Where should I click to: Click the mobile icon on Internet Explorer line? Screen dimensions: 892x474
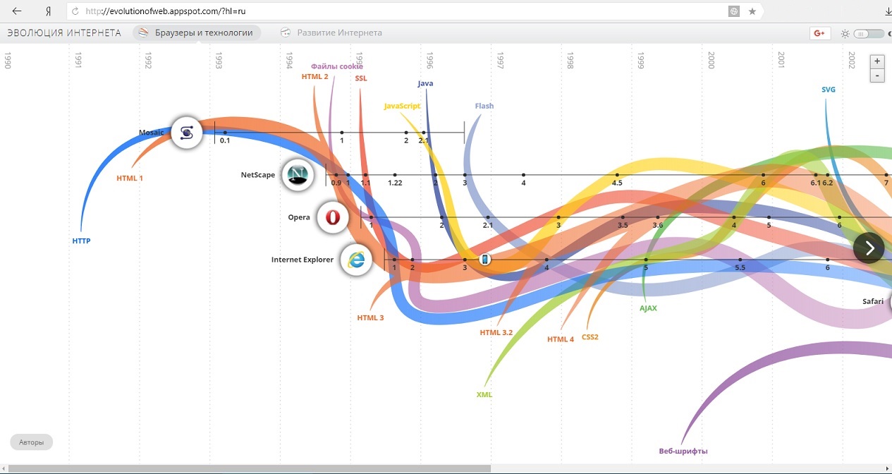(484, 260)
